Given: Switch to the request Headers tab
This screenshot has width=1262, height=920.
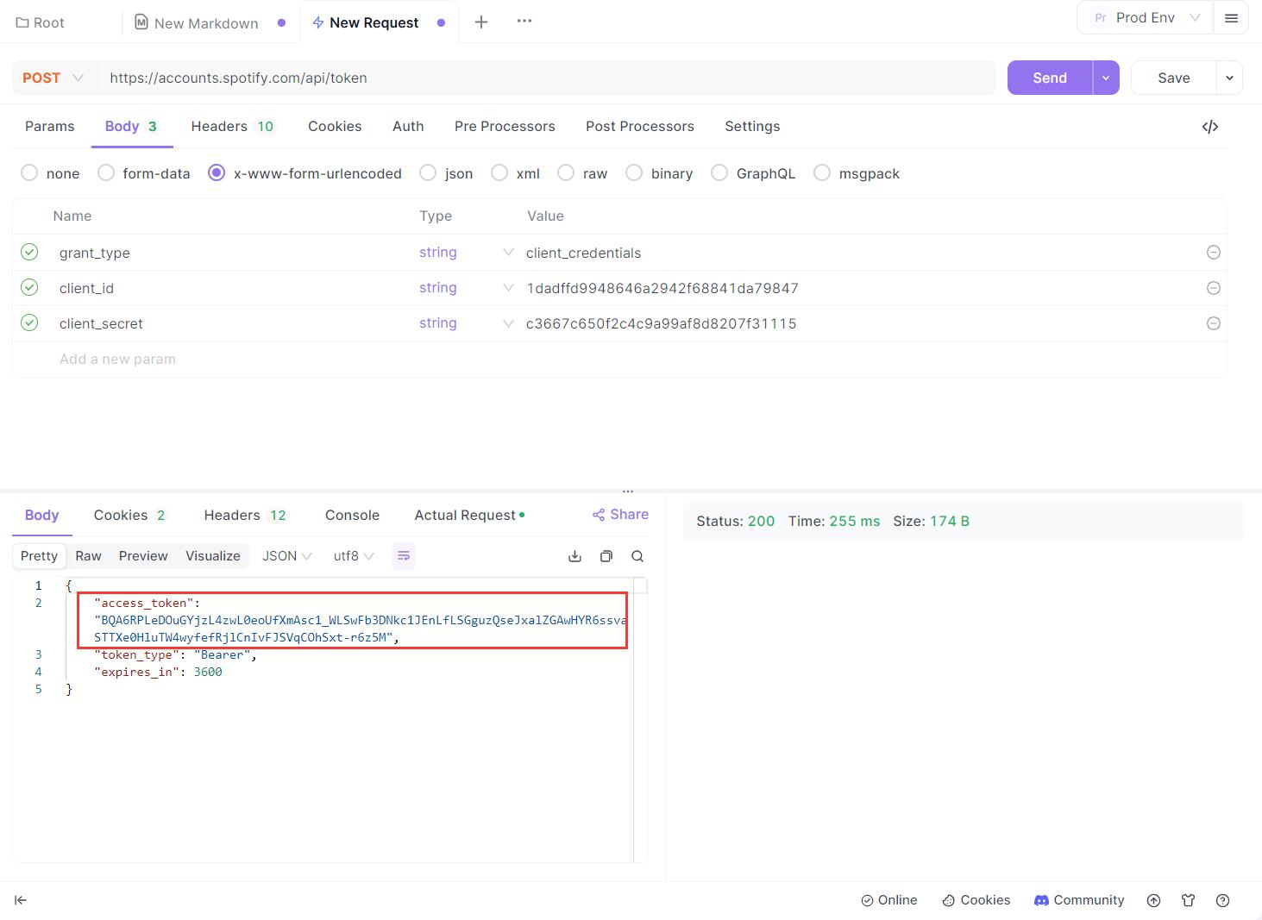Looking at the screenshot, I should pos(232,127).
